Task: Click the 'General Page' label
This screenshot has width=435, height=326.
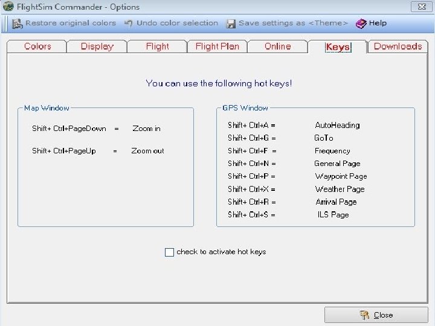Action: click(337, 164)
